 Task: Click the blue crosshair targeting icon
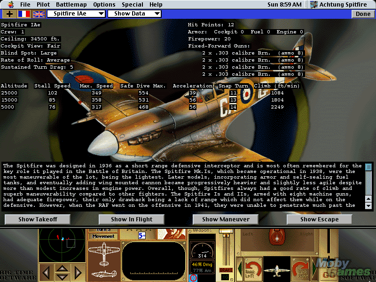coord(193,278)
